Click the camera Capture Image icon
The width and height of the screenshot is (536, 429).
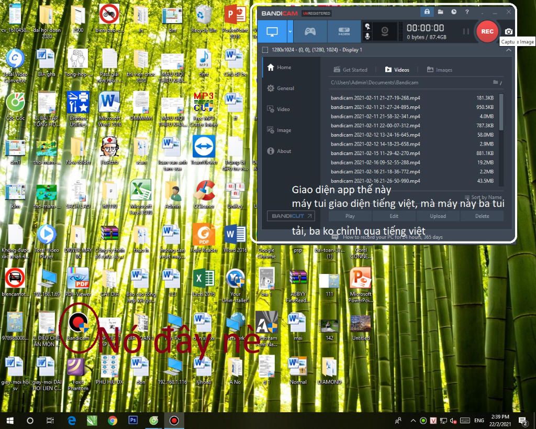tap(509, 31)
